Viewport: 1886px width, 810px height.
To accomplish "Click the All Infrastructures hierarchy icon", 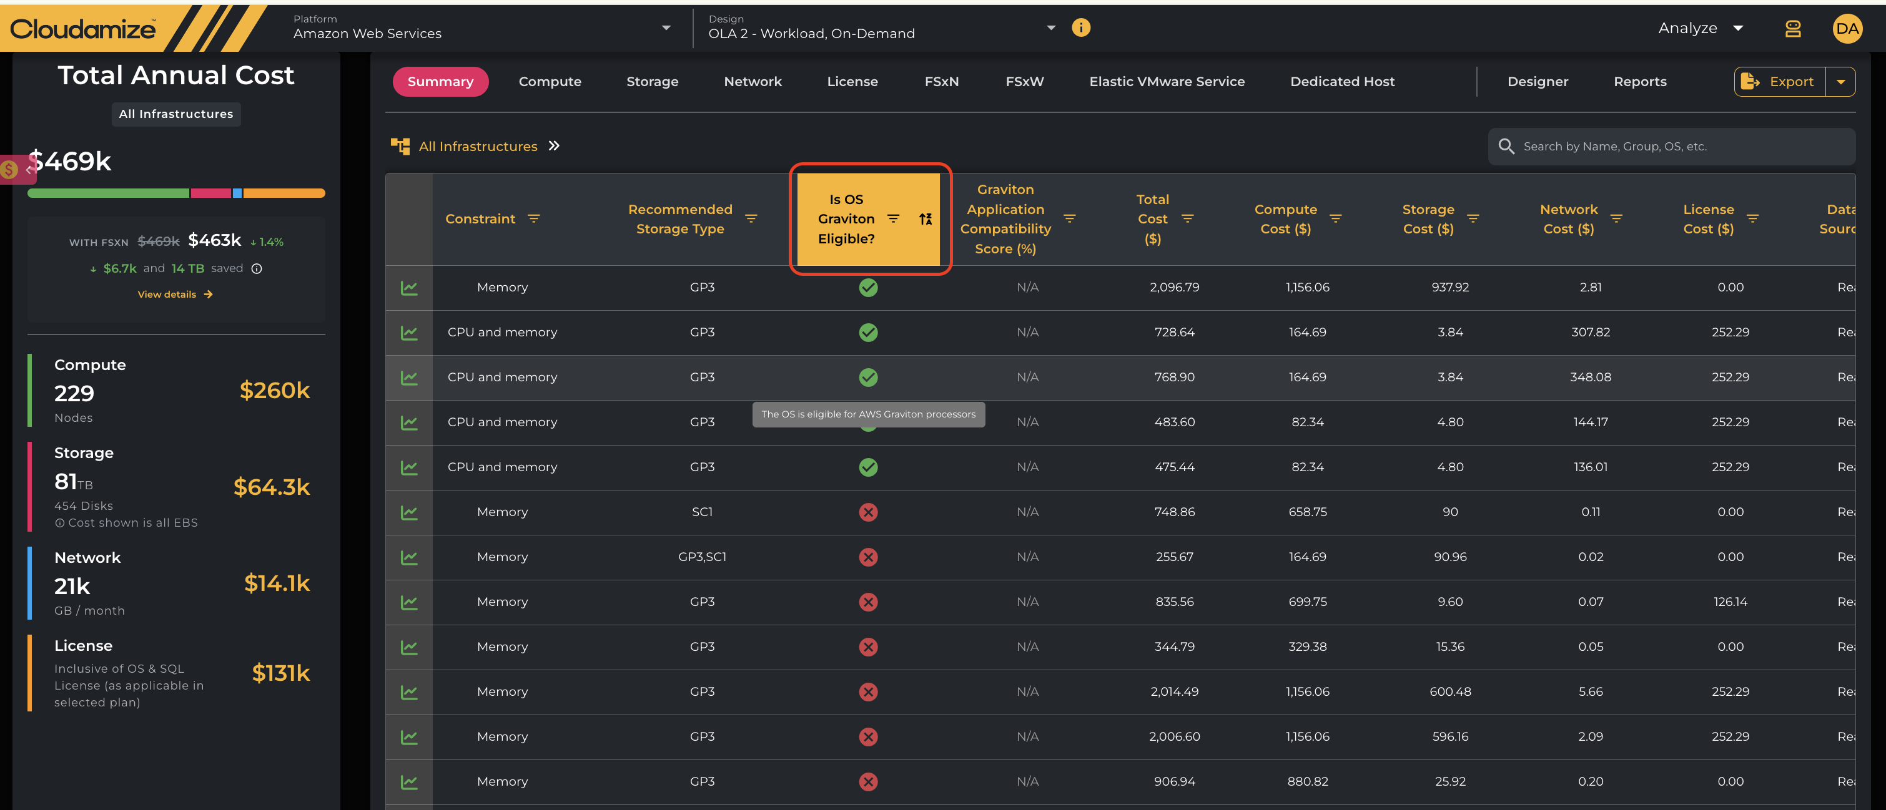I will (400, 147).
